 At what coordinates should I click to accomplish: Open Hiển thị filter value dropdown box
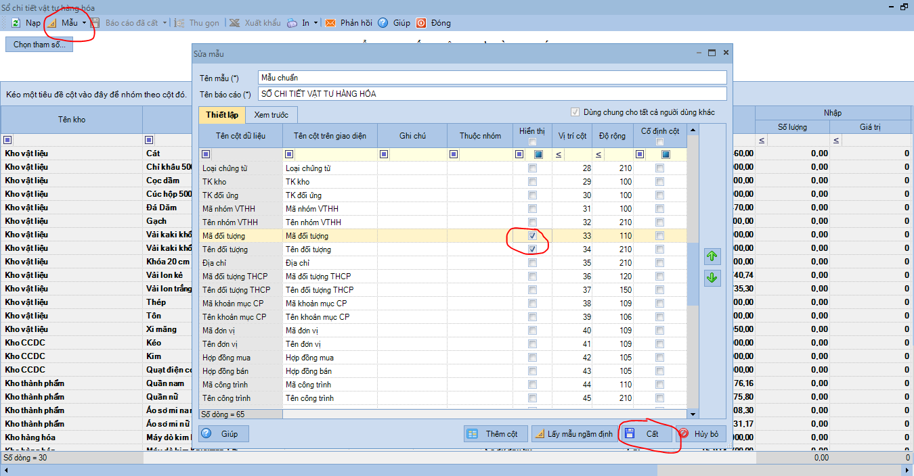(539, 154)
